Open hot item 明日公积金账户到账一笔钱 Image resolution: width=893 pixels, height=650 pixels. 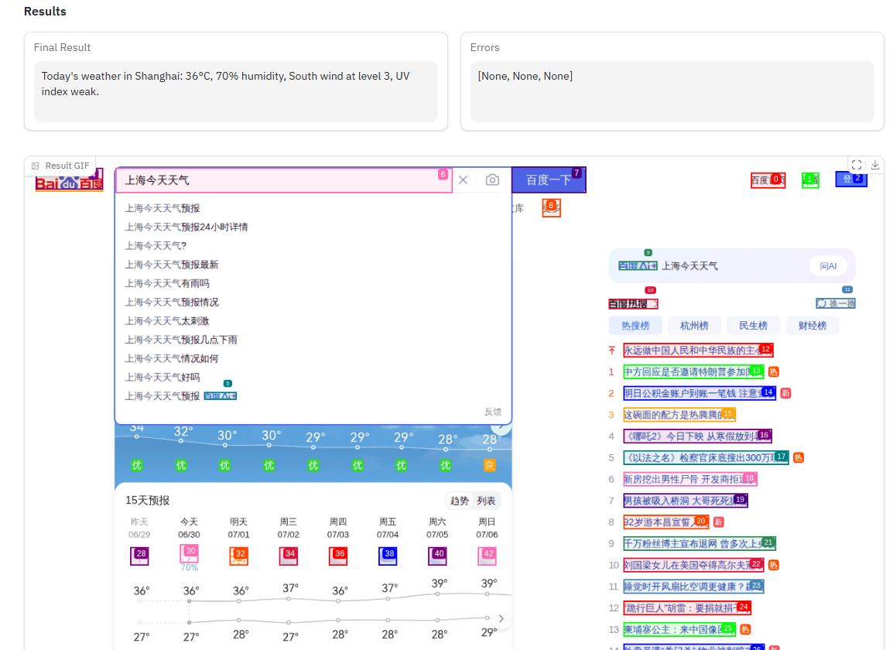click(x=700, y=393)
